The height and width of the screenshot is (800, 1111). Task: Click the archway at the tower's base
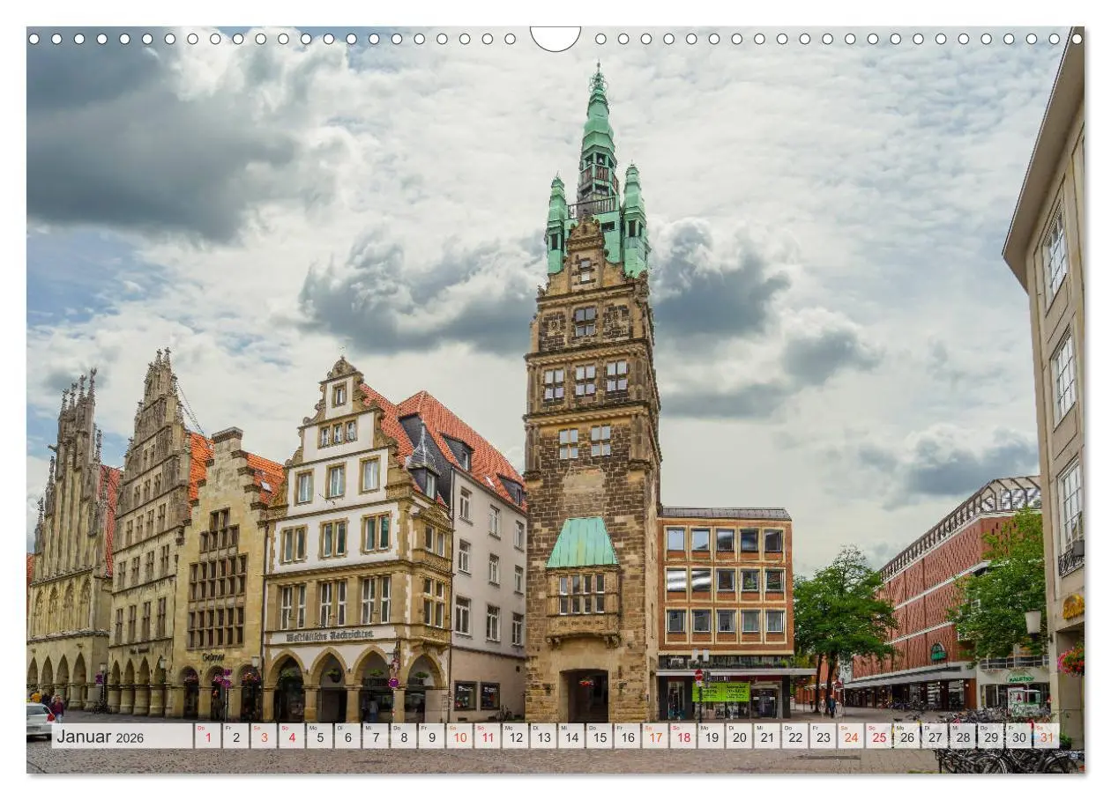pyautogui.click(x=584, y=696)
